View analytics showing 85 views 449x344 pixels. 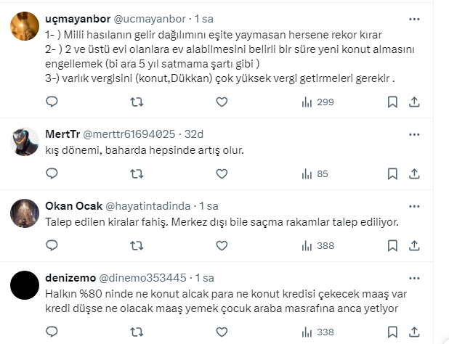coord(315,174)
